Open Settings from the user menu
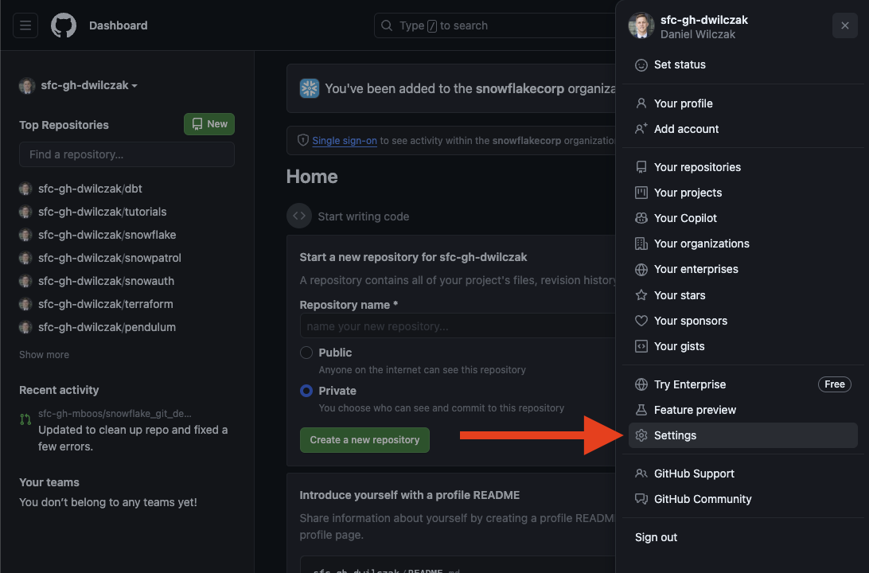869x573 pixels. pos(675,435)
